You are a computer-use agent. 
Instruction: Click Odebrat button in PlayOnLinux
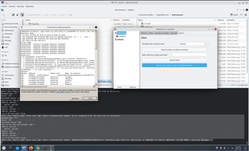pyautogui.click(x=133, y=87)
